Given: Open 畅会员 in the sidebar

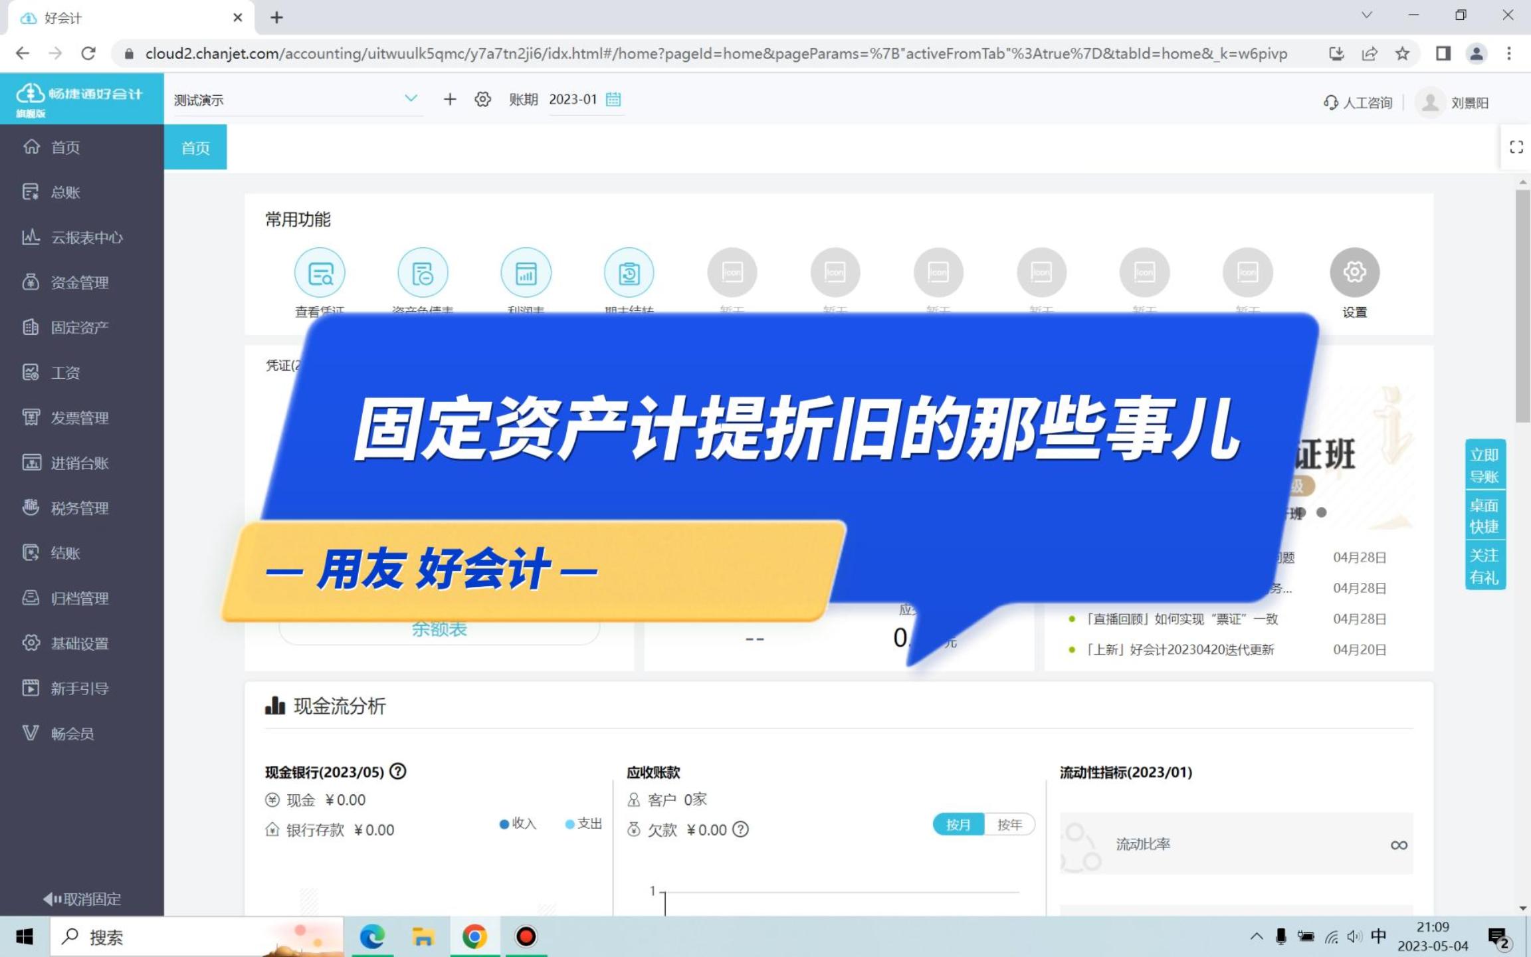Looking at the screenshot, I should point(82,734).
